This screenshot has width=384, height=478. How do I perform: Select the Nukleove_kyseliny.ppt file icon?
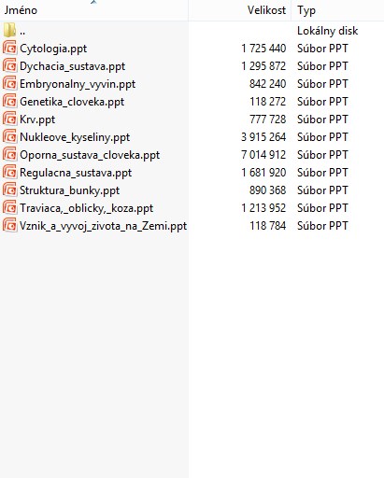tap(9, 137)
